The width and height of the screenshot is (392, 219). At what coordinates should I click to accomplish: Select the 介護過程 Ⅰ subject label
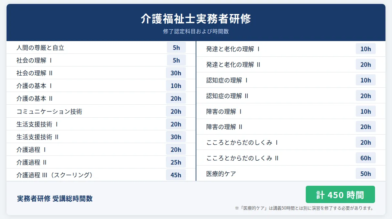point(31,150)
